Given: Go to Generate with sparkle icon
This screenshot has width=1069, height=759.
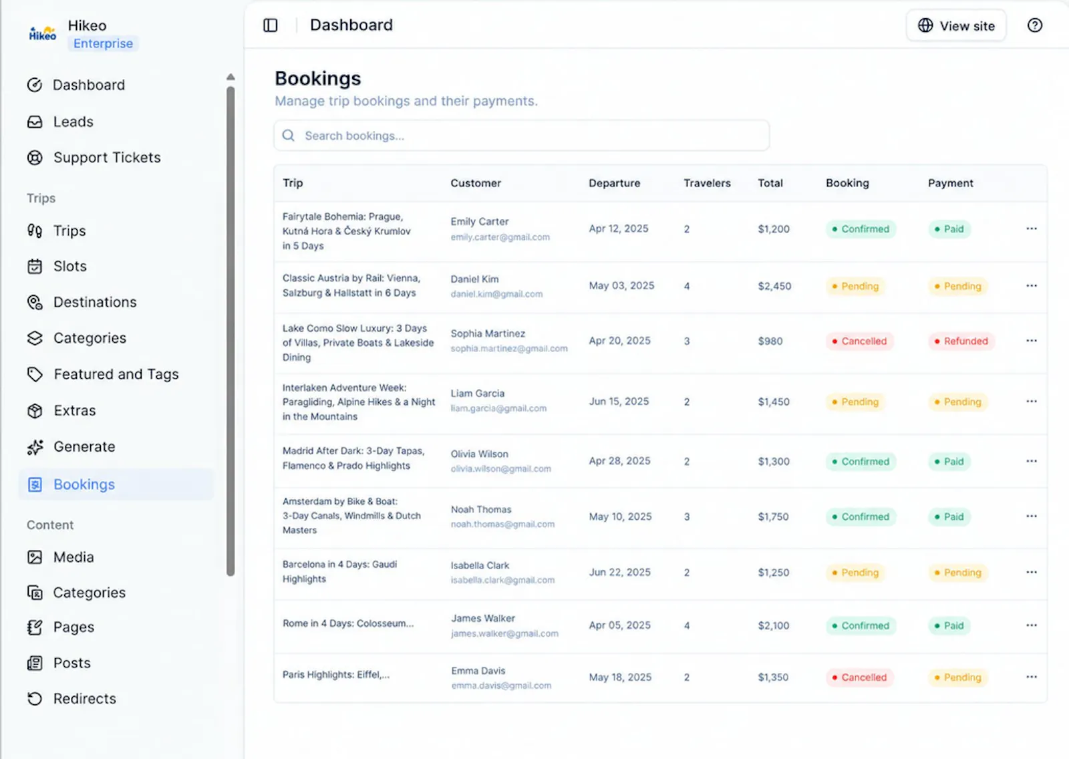Looking at the screenshot, I should point(71,447).
